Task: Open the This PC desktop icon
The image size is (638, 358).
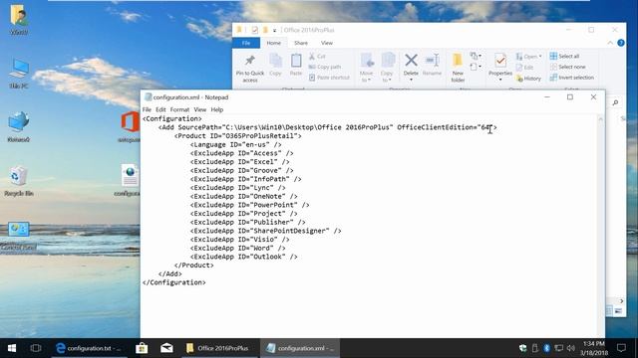Action: tap(19, 73)
